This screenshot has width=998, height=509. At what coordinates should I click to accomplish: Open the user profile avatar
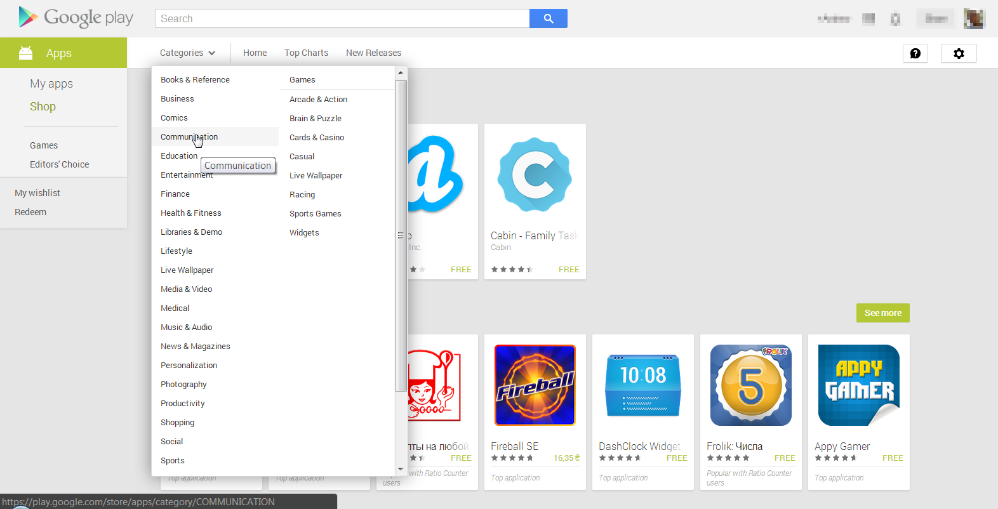pos(974,18)
